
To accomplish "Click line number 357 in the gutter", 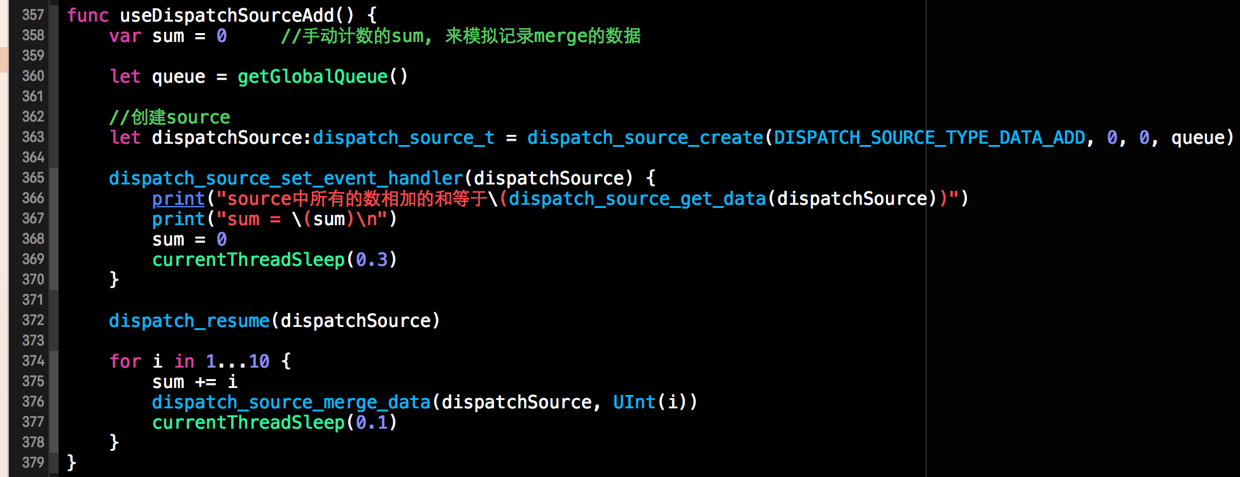I will [32, 15].
